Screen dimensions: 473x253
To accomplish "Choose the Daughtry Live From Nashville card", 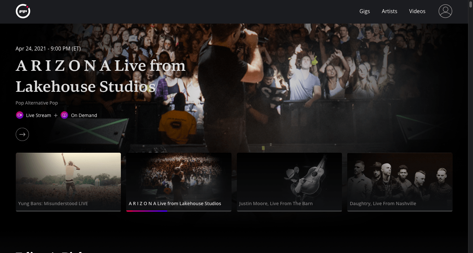I will (400, 179).
